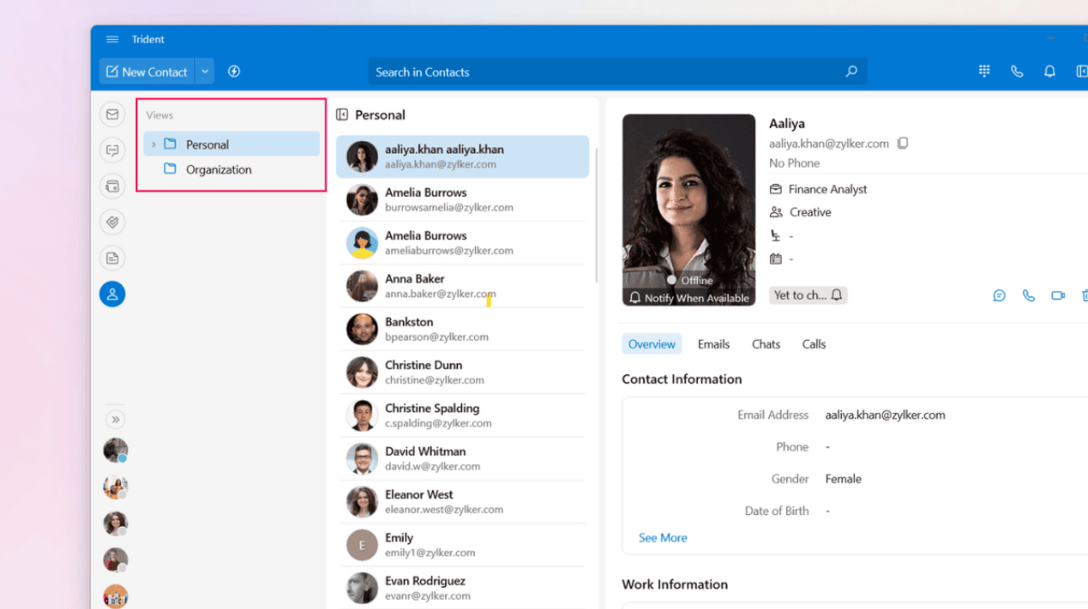Open the Notes module icon in sidebar
The image size is (1088, 609).
pos(112,258)
